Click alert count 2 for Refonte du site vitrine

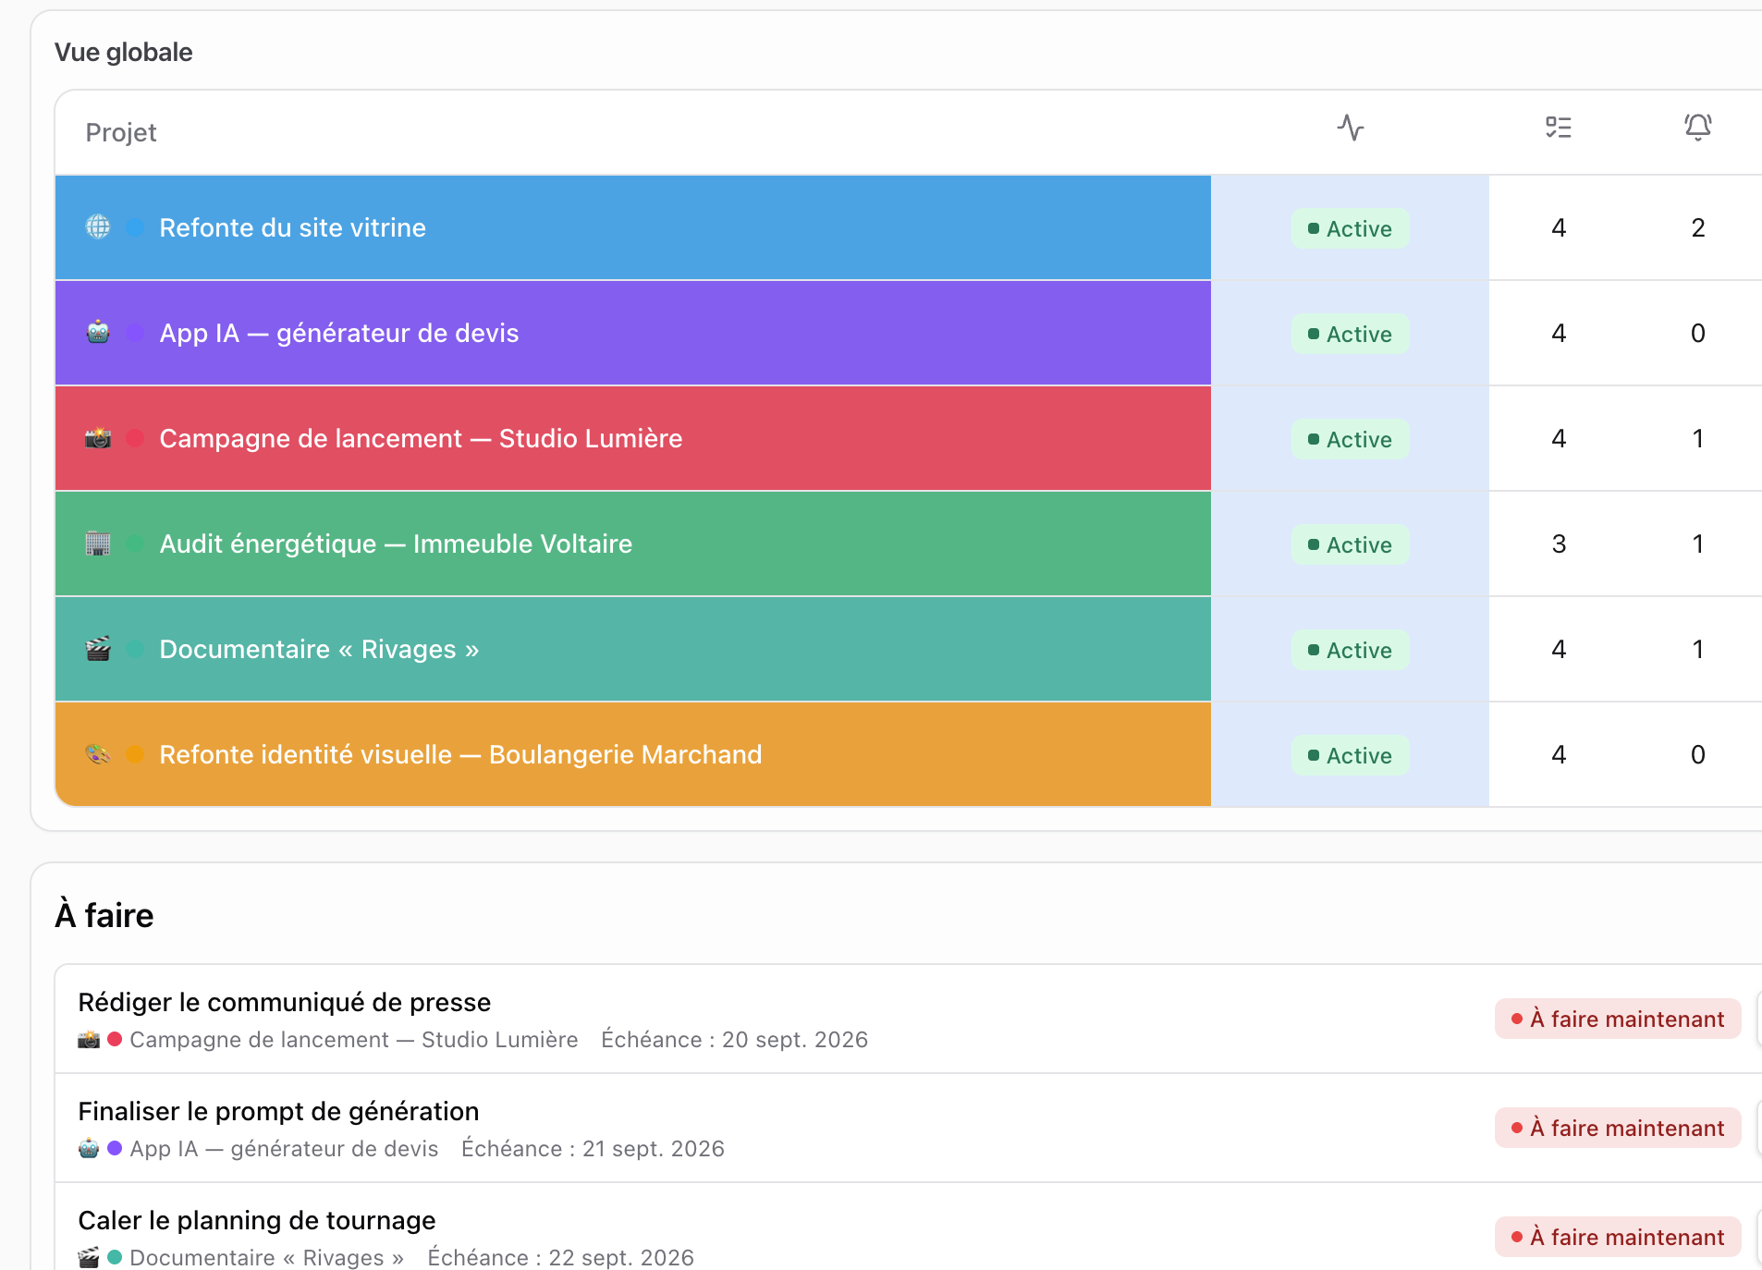pyautogui.click(x=1698, y=227)
